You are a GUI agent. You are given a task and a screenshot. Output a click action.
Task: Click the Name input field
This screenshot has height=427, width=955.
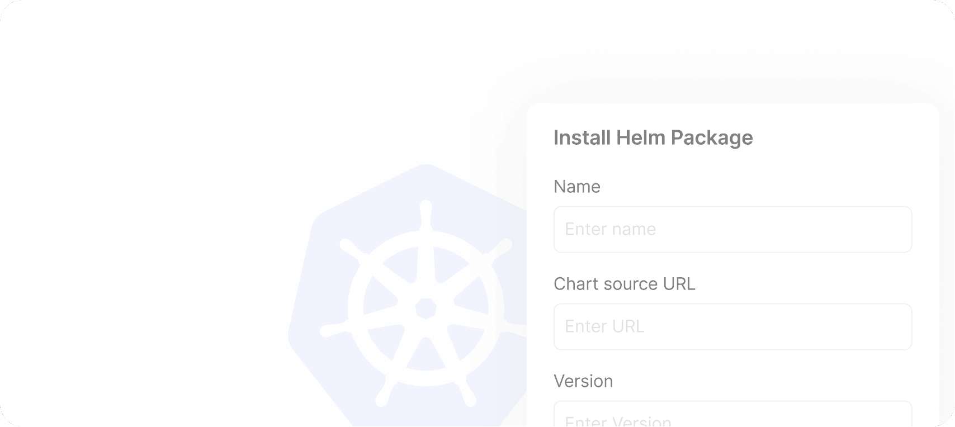click(x=732, y=229)
